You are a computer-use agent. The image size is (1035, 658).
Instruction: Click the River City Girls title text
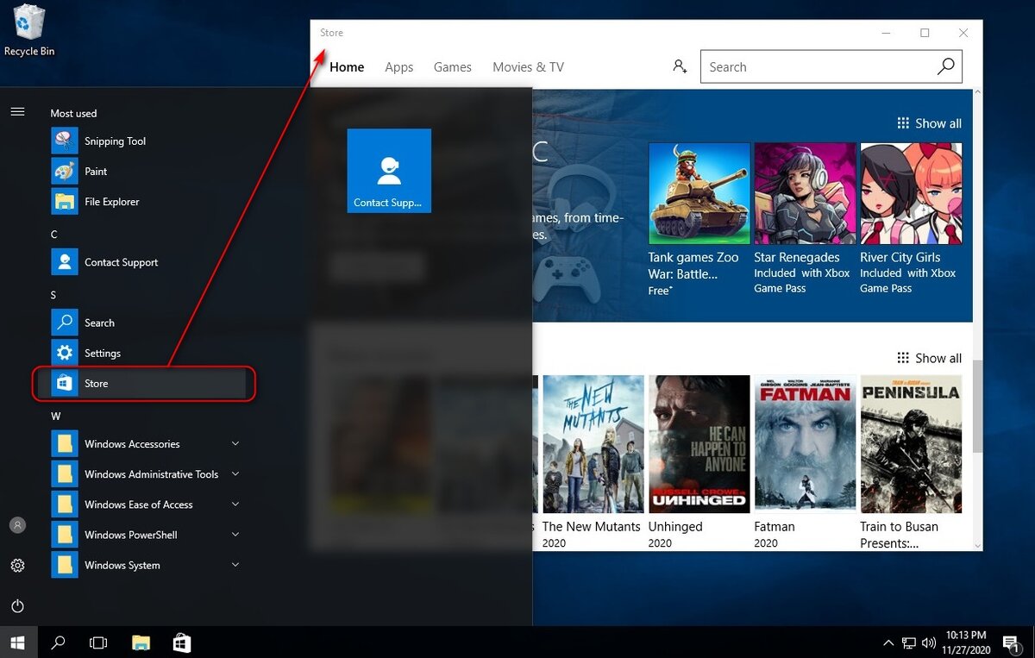point(900,257)
